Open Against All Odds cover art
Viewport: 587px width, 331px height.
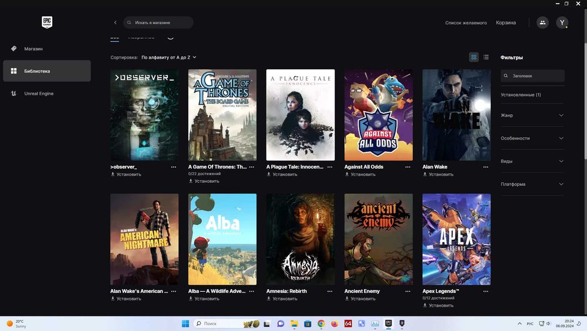point(379,115)
